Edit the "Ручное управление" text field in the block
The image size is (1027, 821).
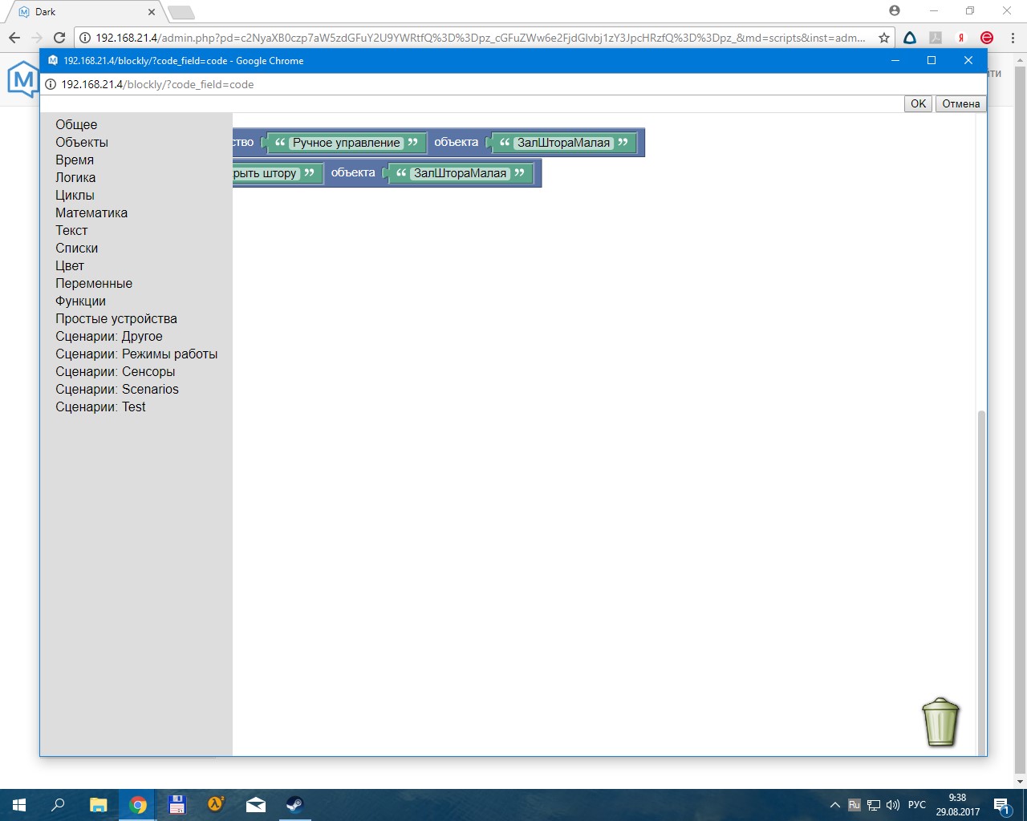(346, 143)
